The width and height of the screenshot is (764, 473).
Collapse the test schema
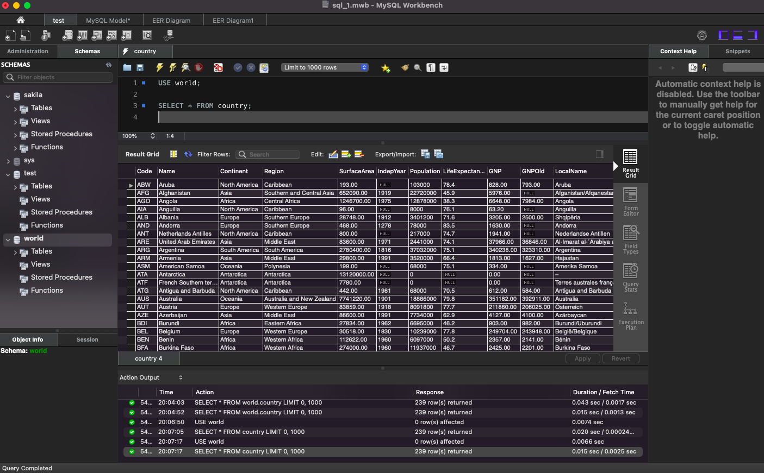pos(8,174)
